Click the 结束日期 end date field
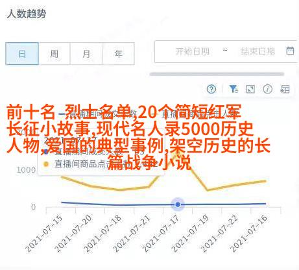 257,51
